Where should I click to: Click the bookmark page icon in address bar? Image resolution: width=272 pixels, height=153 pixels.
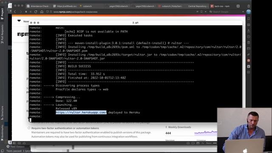click(x=201, y=12)
